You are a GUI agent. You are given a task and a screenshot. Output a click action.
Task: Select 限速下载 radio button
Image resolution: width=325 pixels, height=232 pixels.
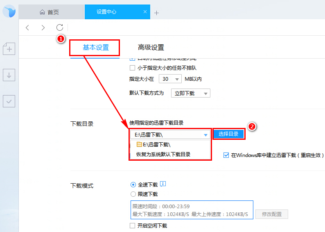[x=133, y=194]
